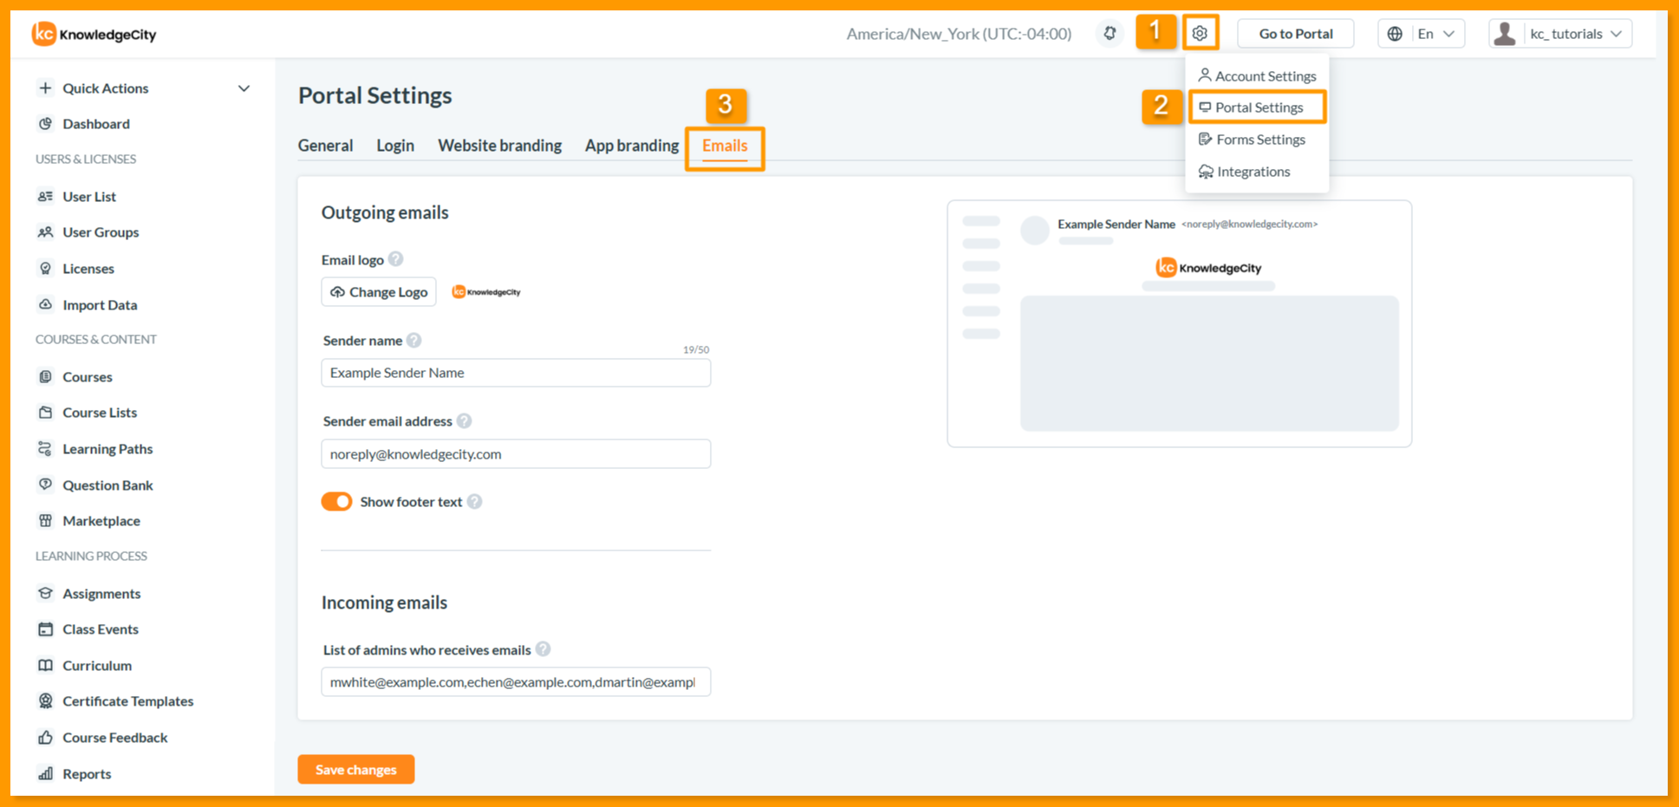
Task: Click the notifications sync icon
Action: [x=1110, y=34]
